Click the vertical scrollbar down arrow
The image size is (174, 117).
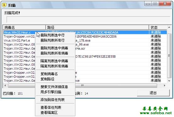pyautogui.click(x=169, y=81)
